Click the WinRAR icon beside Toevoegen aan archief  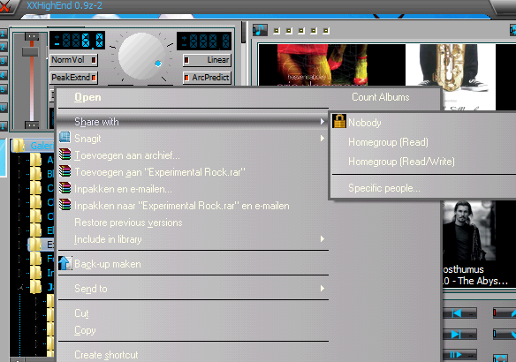[x=64, y=155]
